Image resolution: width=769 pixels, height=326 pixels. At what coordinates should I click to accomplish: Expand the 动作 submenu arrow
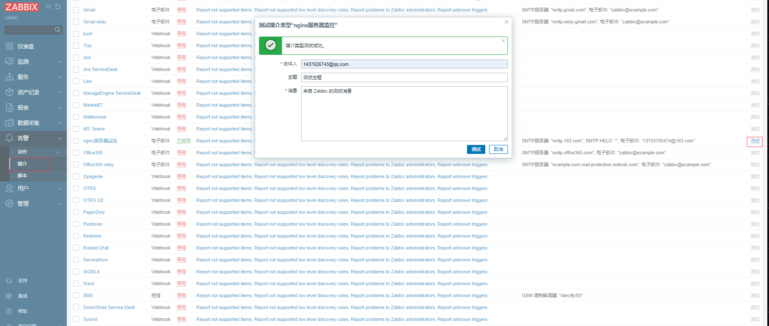(58, 152)
